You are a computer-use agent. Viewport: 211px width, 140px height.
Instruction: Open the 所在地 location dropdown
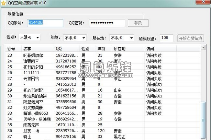click(122, 38)
